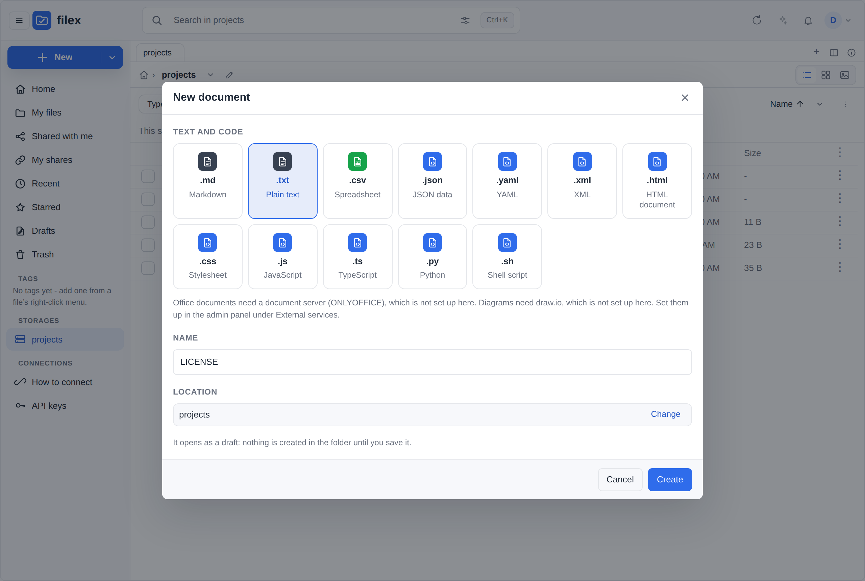Choose the .xml XML document type
865x581 pixels.
point(582,181)
